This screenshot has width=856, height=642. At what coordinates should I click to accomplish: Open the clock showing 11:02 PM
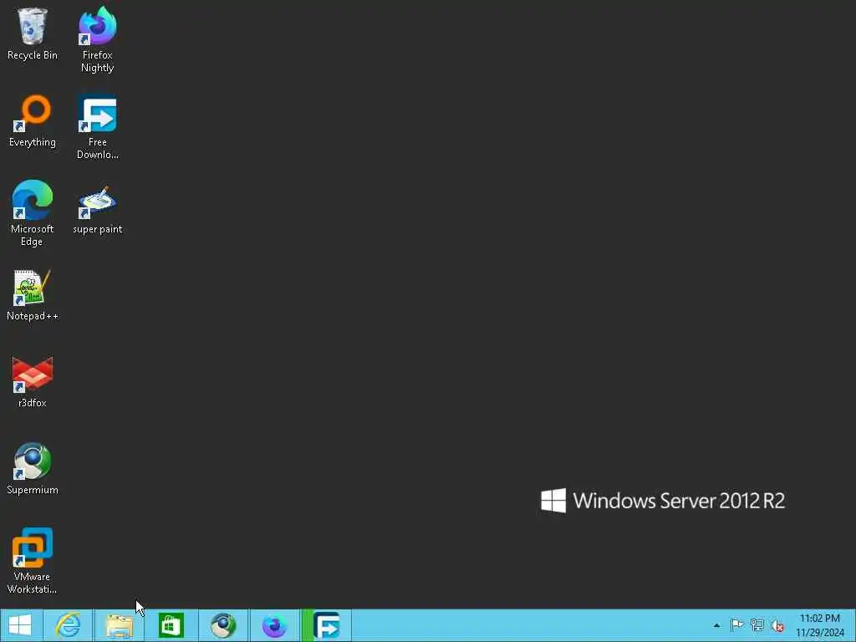819,625
